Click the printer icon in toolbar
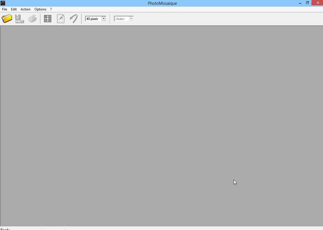Viewport: 323px width, 230px height. point(32,19)
